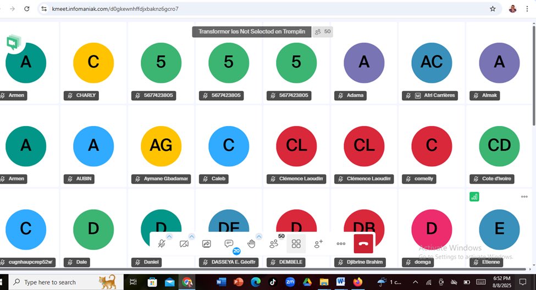
Task: Open more actions in meeting toolbar
Action: [341, 243]
